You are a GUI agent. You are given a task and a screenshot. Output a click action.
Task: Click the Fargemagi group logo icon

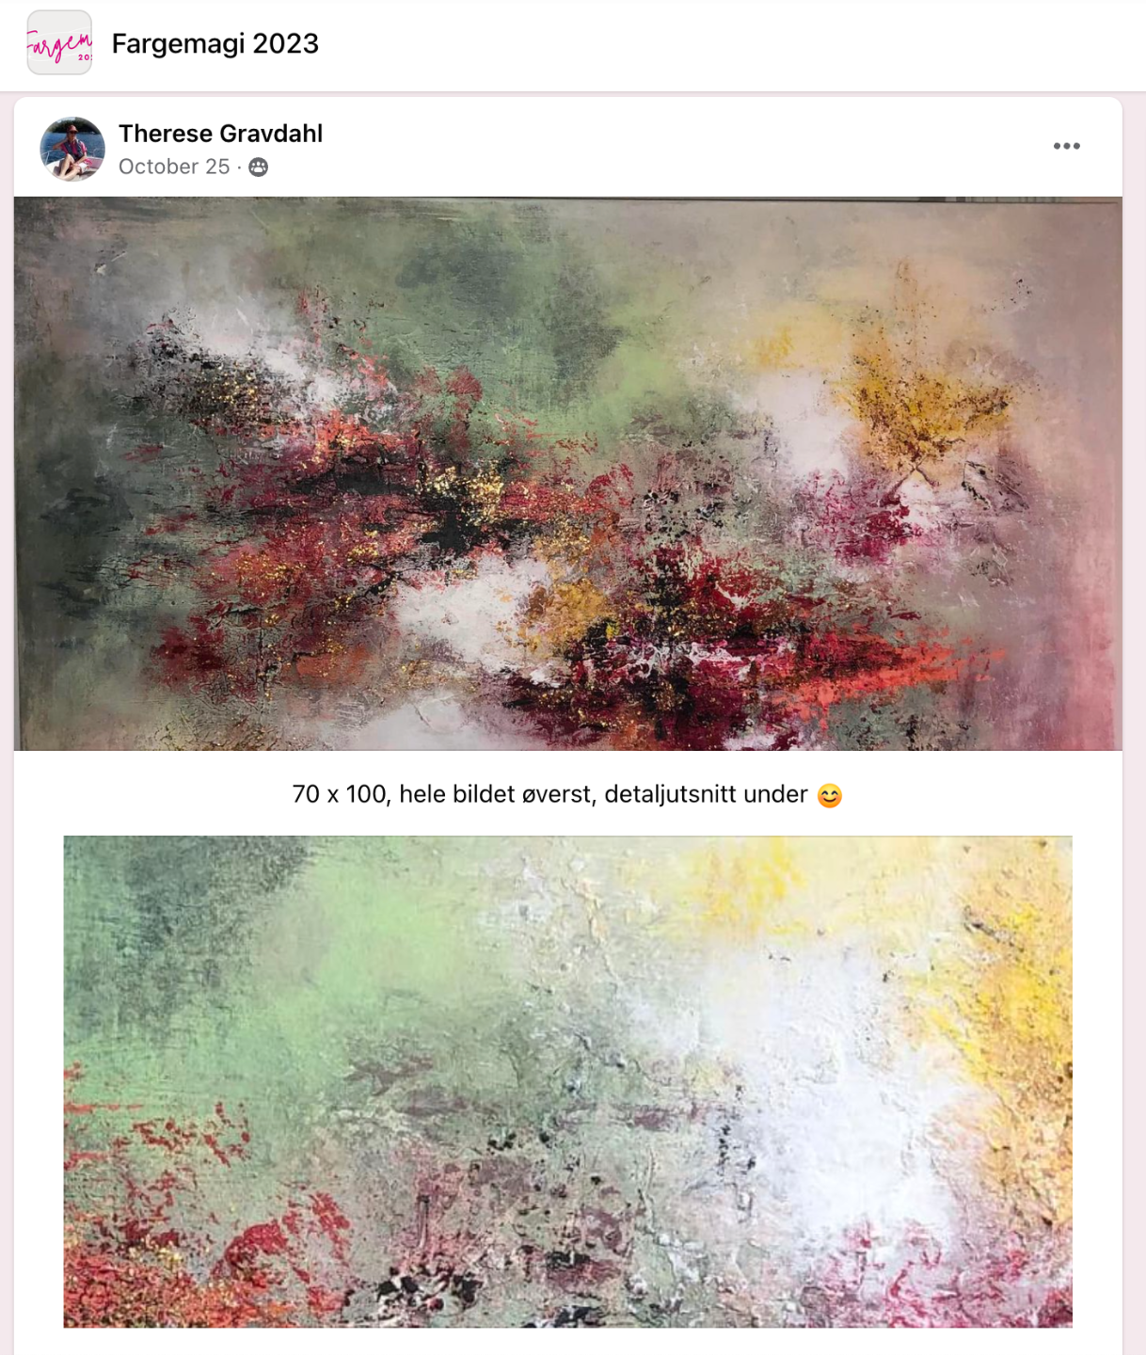(x=59, y=42)
